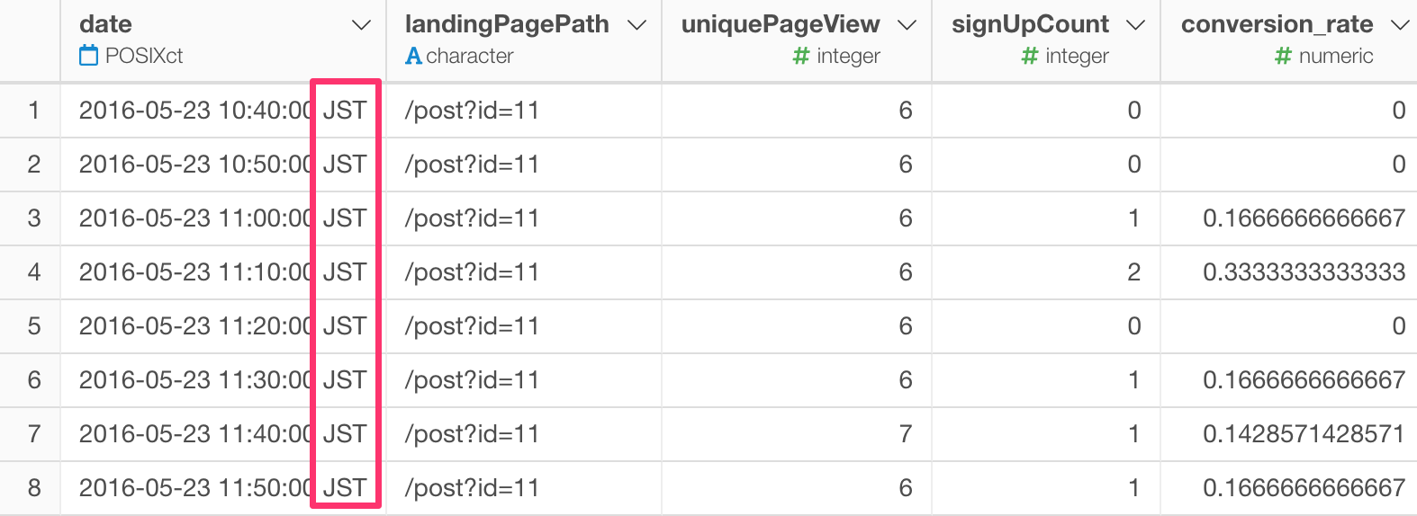Open the signUpCount column dropdown arrow
This screenshot has height=516, width=1417.
(x=1136, y=25)
